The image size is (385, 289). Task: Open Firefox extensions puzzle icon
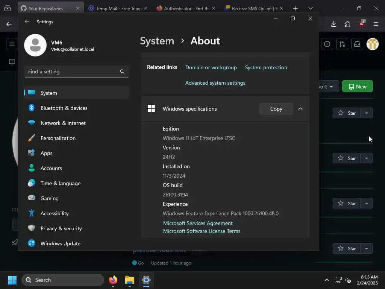pos(347,24)
